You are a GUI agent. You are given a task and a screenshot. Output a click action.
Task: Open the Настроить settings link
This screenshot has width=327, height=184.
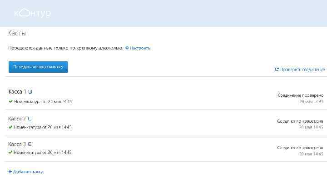[x=140, y=48]
